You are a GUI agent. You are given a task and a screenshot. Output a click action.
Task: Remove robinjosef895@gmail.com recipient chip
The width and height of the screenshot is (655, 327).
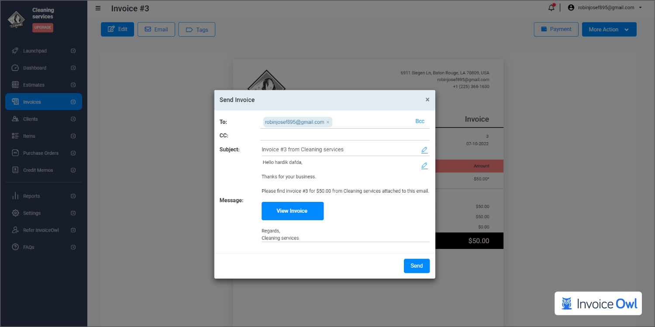click(x=328, y=123)
